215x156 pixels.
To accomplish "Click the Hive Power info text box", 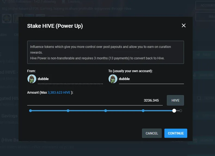I will coord(106,52).
